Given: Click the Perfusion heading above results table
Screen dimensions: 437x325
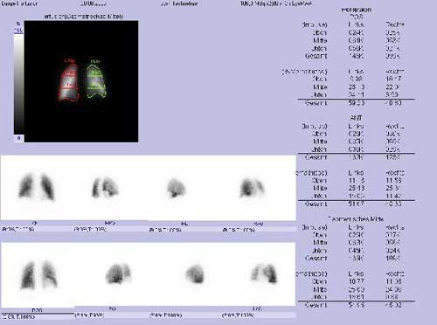Looking at the screenshot, I should pyautogui.click(x=357, y=10).
